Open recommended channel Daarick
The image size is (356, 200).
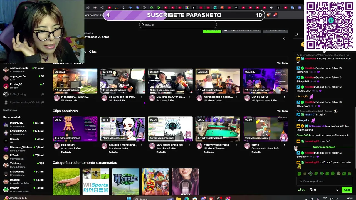coord(23,181)
